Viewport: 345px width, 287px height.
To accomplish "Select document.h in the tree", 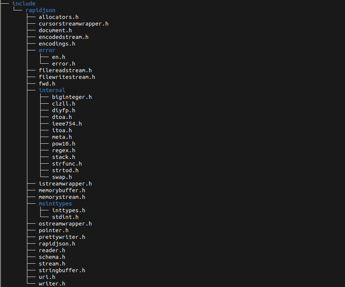I will pyautogui.click(x=55, y=30).
